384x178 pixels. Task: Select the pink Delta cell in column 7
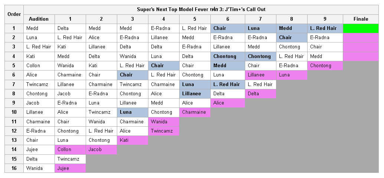pyautogui.click(x=260, y=94)
